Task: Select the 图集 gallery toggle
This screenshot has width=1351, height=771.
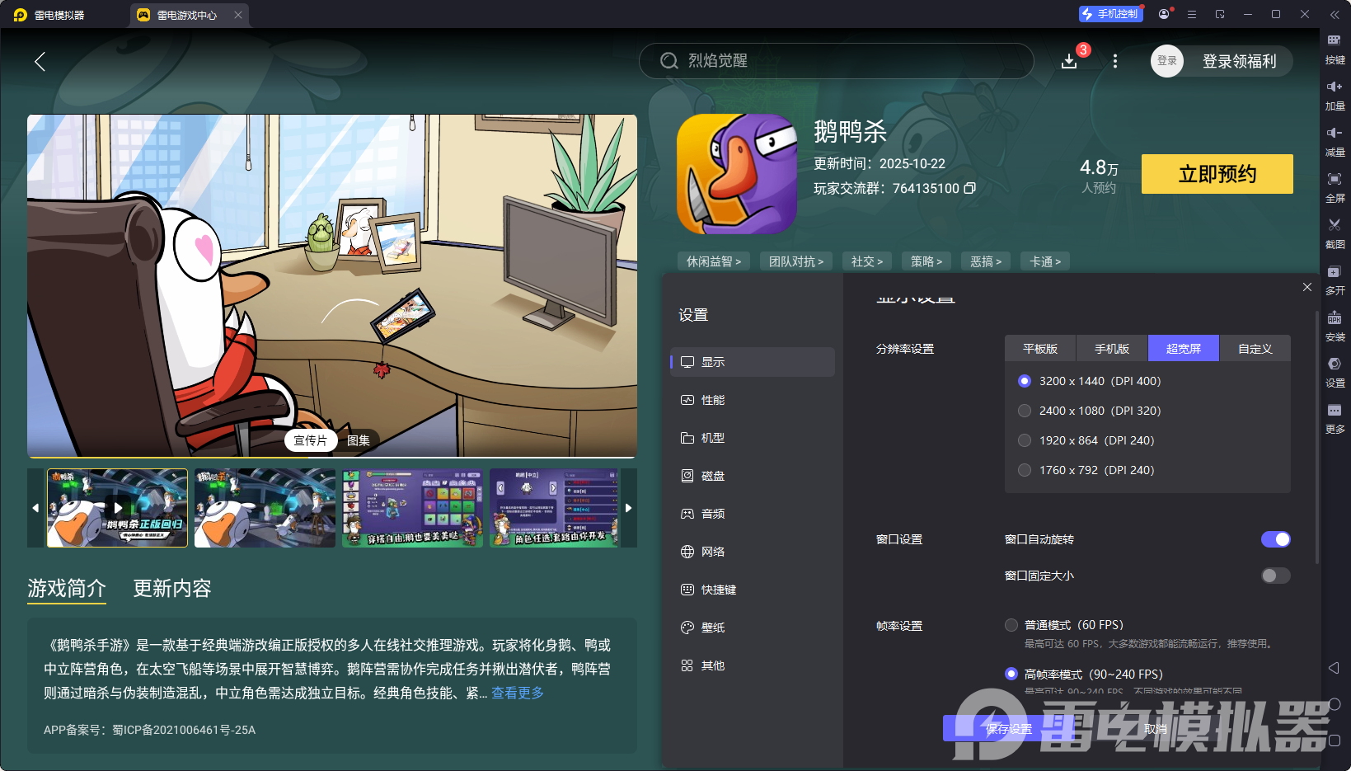Action: 359,440
